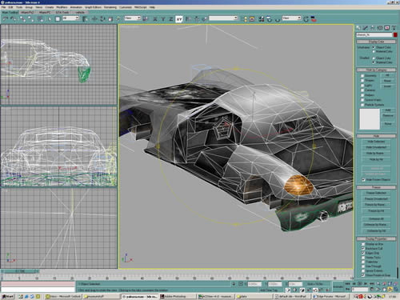Click the Select by Name icon

tap(85, 18)
